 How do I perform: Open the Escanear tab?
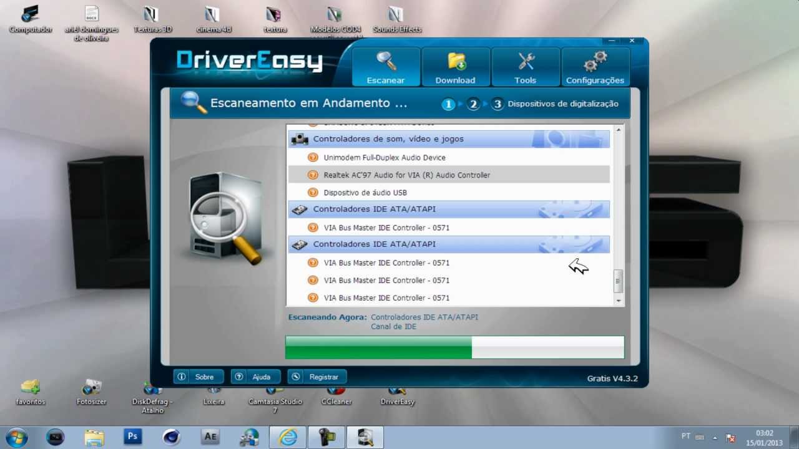point(386,67)
